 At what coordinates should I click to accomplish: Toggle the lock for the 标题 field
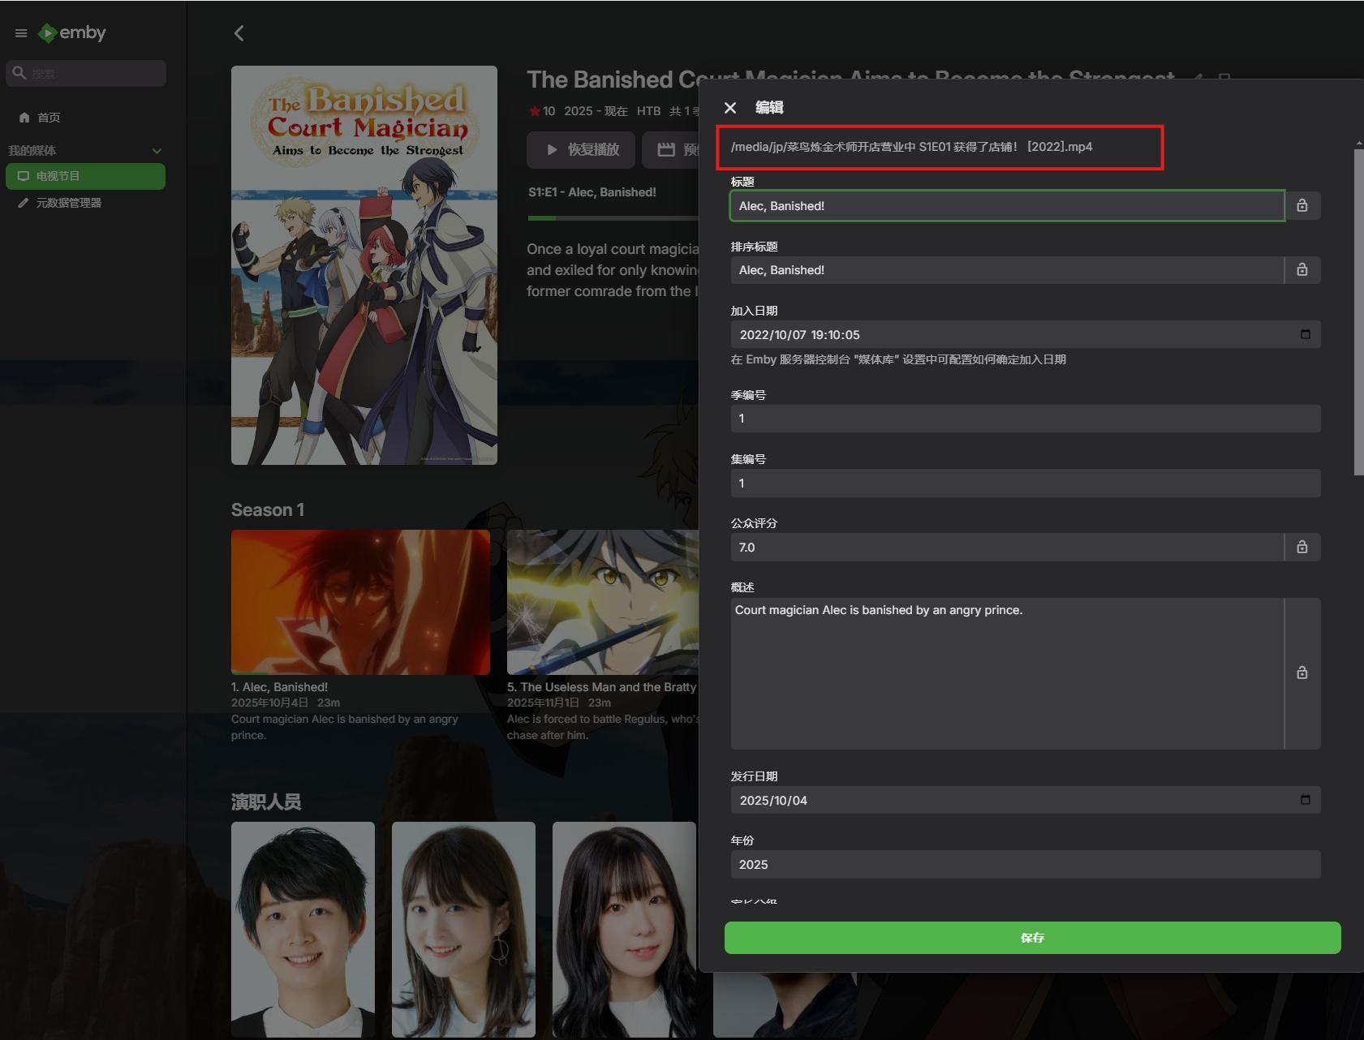point(1302,205)
